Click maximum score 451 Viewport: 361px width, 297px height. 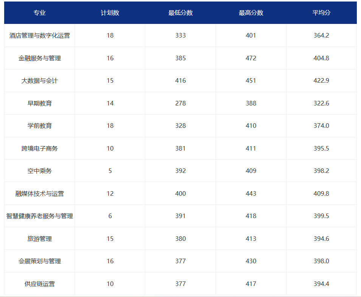pos(251,80)
